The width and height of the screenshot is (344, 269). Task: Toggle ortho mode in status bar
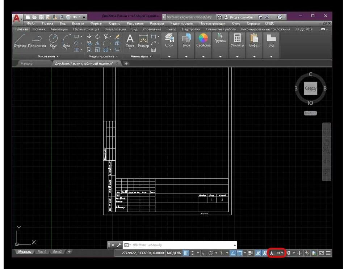pyautogui.click(x=204, y=253)
